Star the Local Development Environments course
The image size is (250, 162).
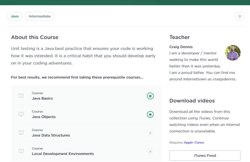(x=150, y=151)
